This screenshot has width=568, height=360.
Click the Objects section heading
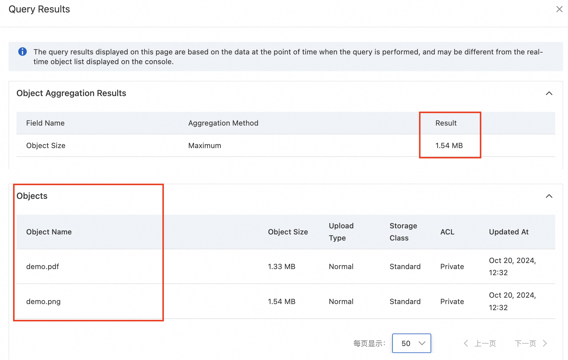coord(32,196)
